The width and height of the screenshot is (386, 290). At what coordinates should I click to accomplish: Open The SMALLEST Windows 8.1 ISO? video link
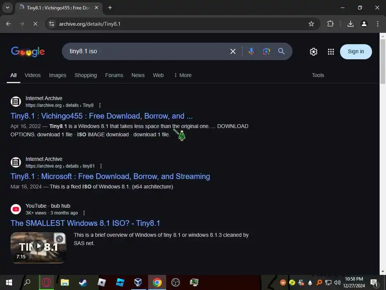click(85, 223)
